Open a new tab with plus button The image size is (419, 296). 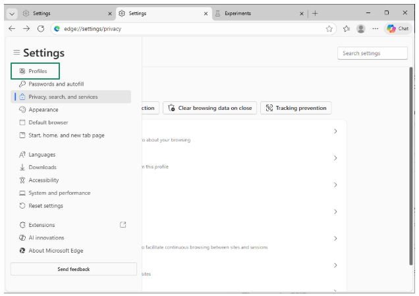(315, 13)
